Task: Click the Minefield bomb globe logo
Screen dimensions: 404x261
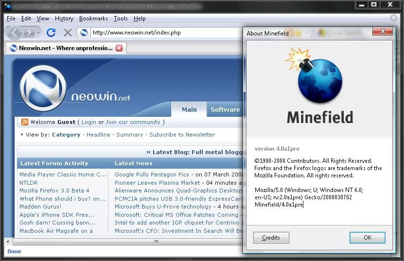Action: coord(315,75)
